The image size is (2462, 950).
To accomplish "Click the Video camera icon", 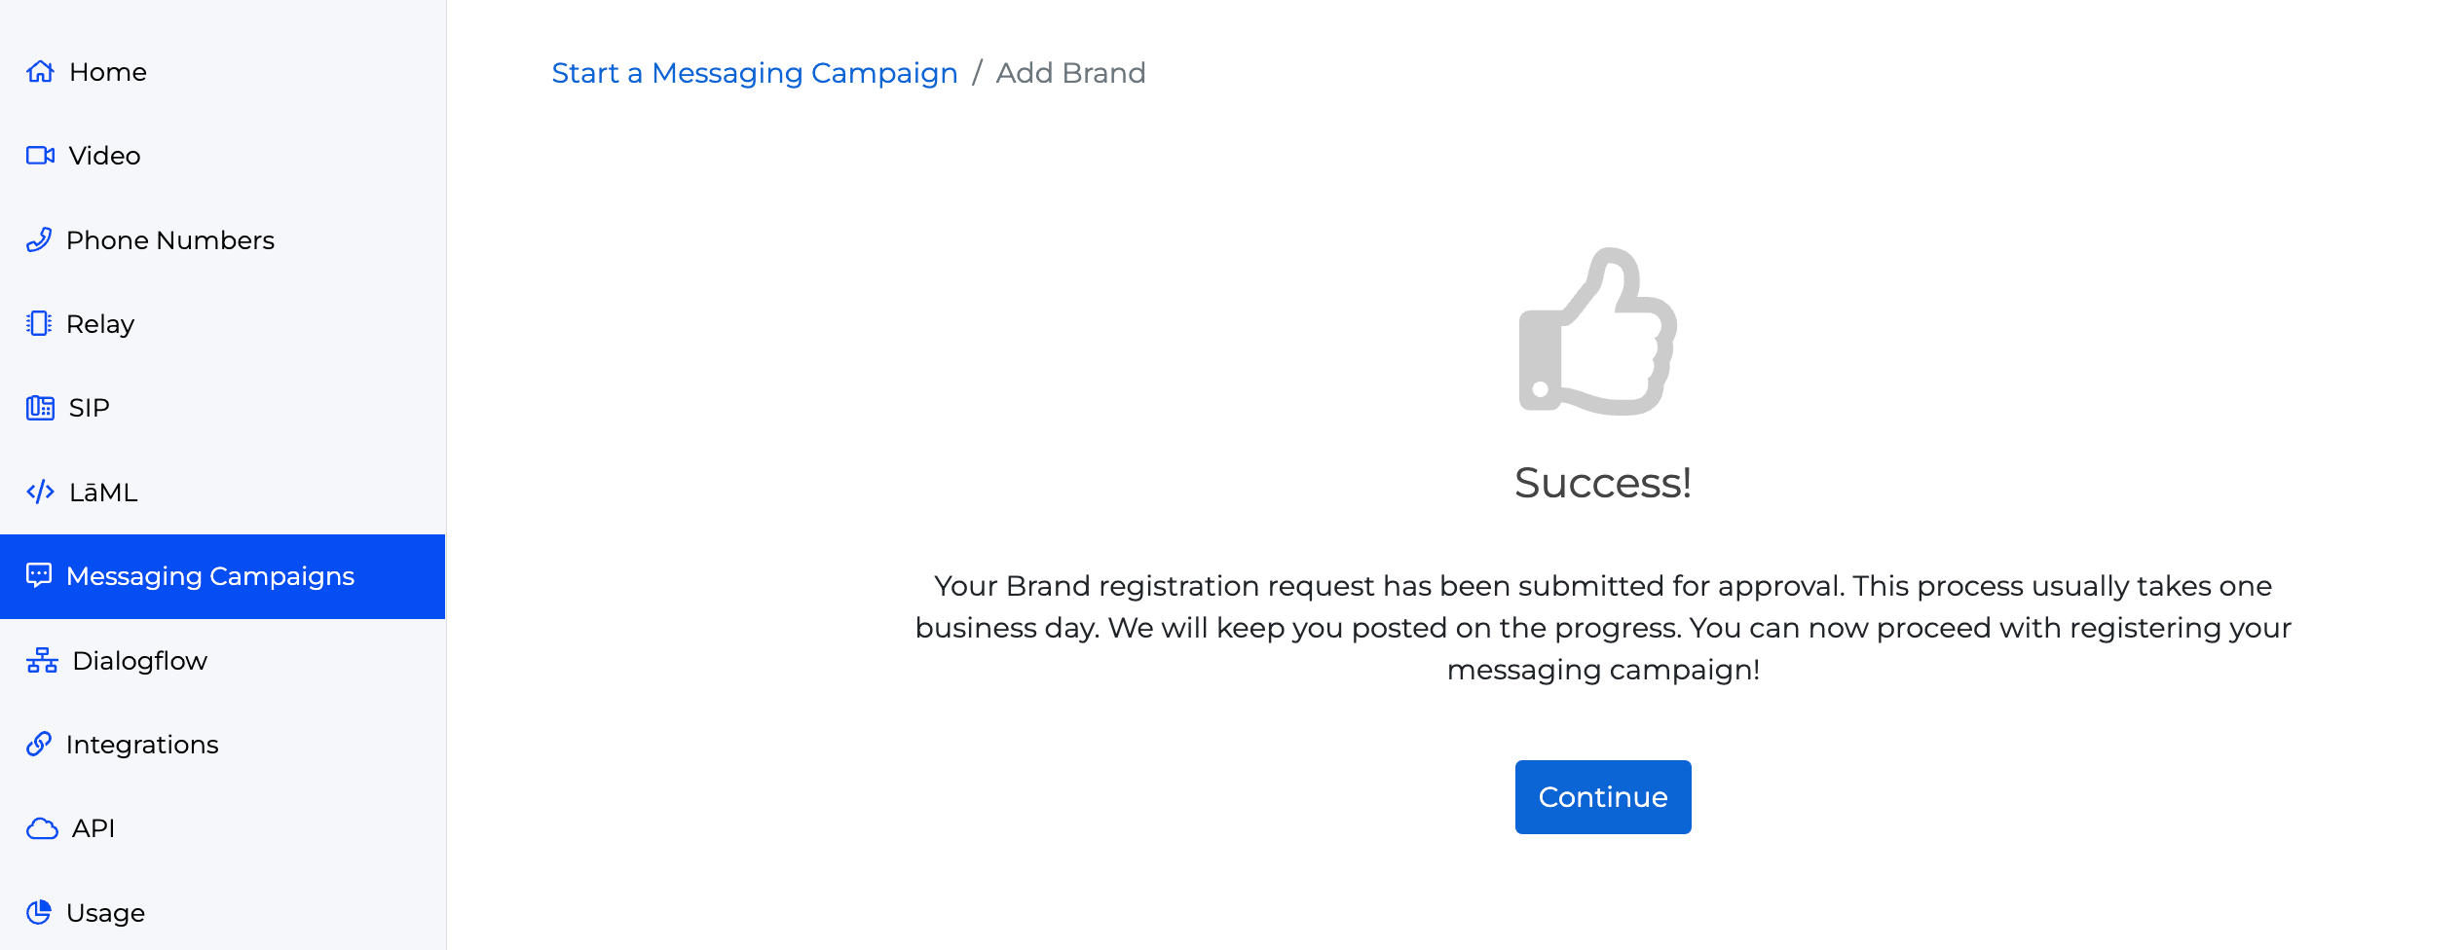I will 40,155.
